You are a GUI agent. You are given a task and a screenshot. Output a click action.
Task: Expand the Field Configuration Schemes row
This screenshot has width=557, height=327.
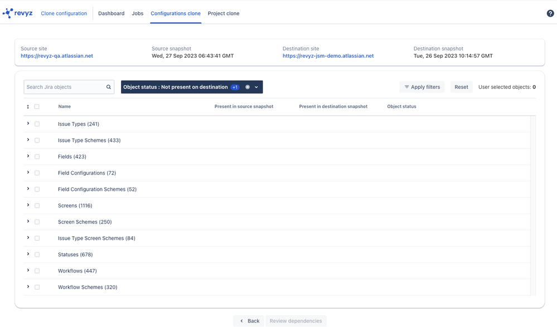28,189
